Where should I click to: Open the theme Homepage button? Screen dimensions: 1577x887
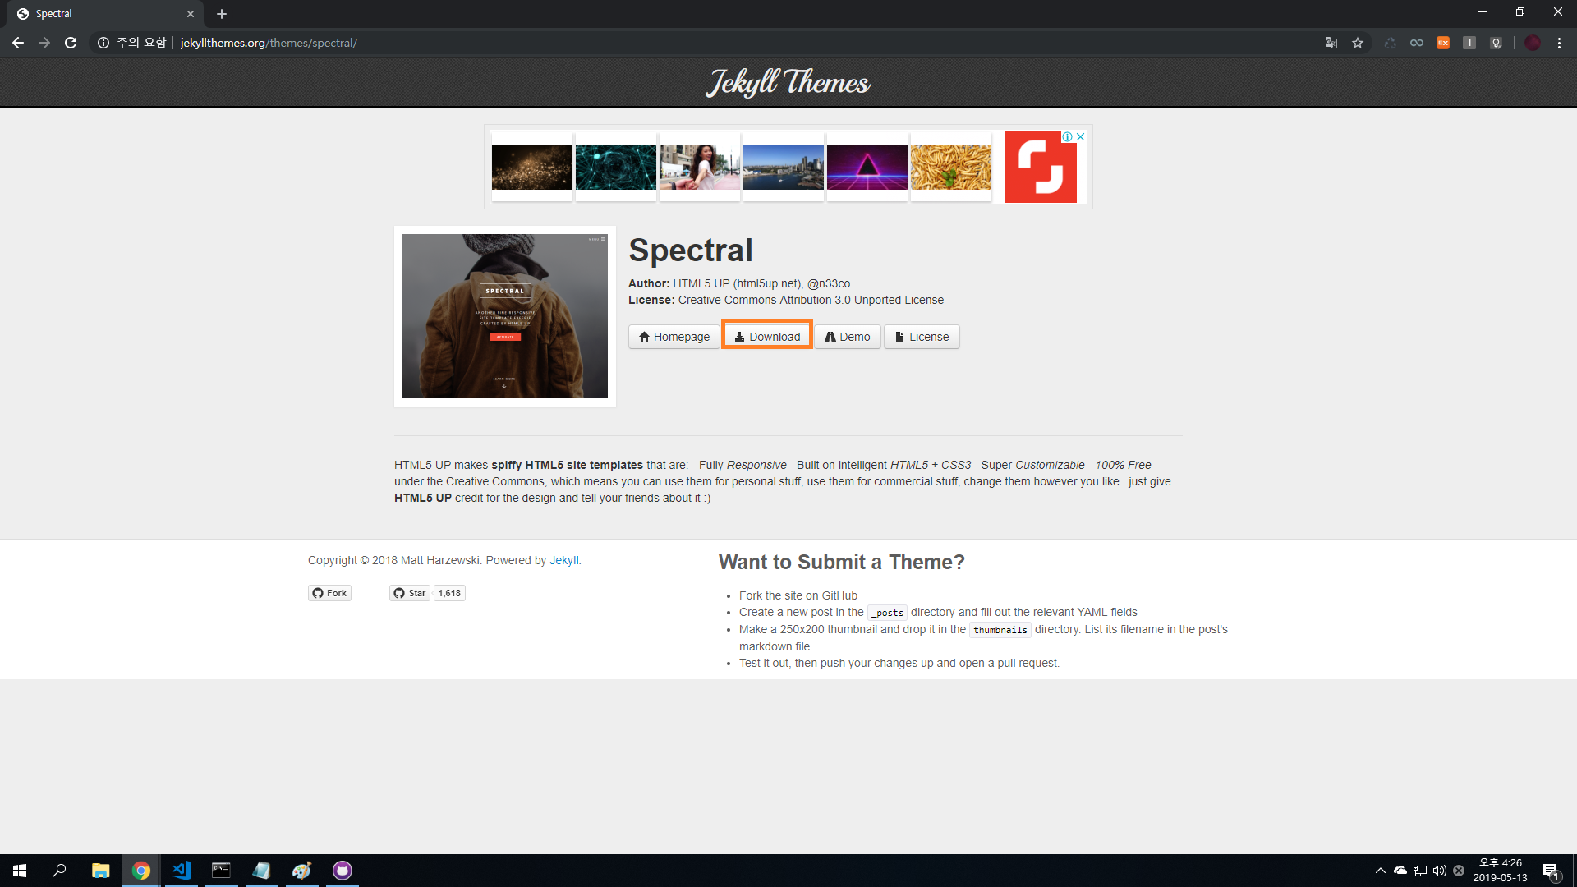(x=674, y=337)
